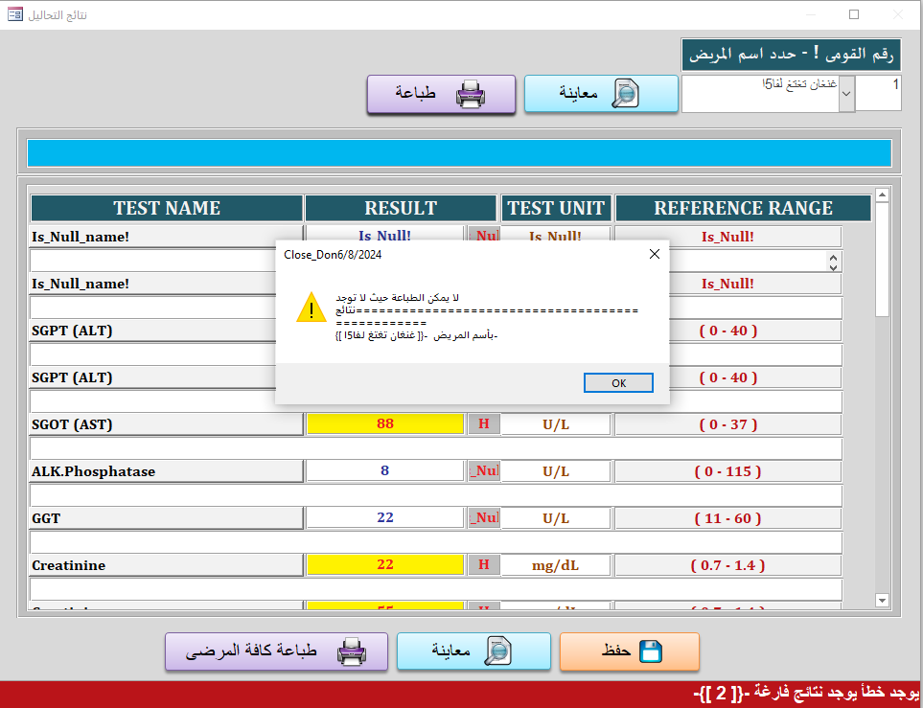The height and width of the screenshot is (708, 923).
Task: Select the yellow SGOT result cell 88
Action: 385,424
